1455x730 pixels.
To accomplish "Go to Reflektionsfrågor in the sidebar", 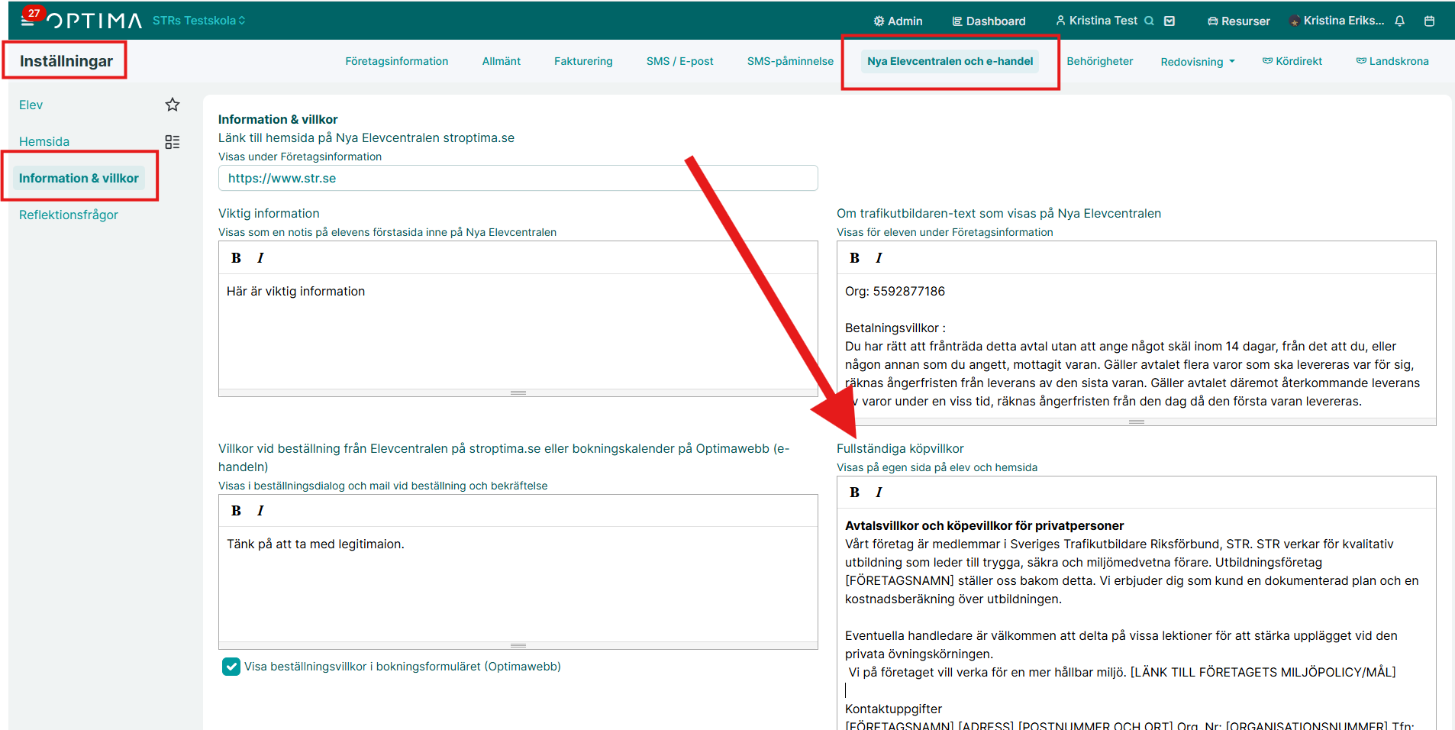I will click(69, 215).
